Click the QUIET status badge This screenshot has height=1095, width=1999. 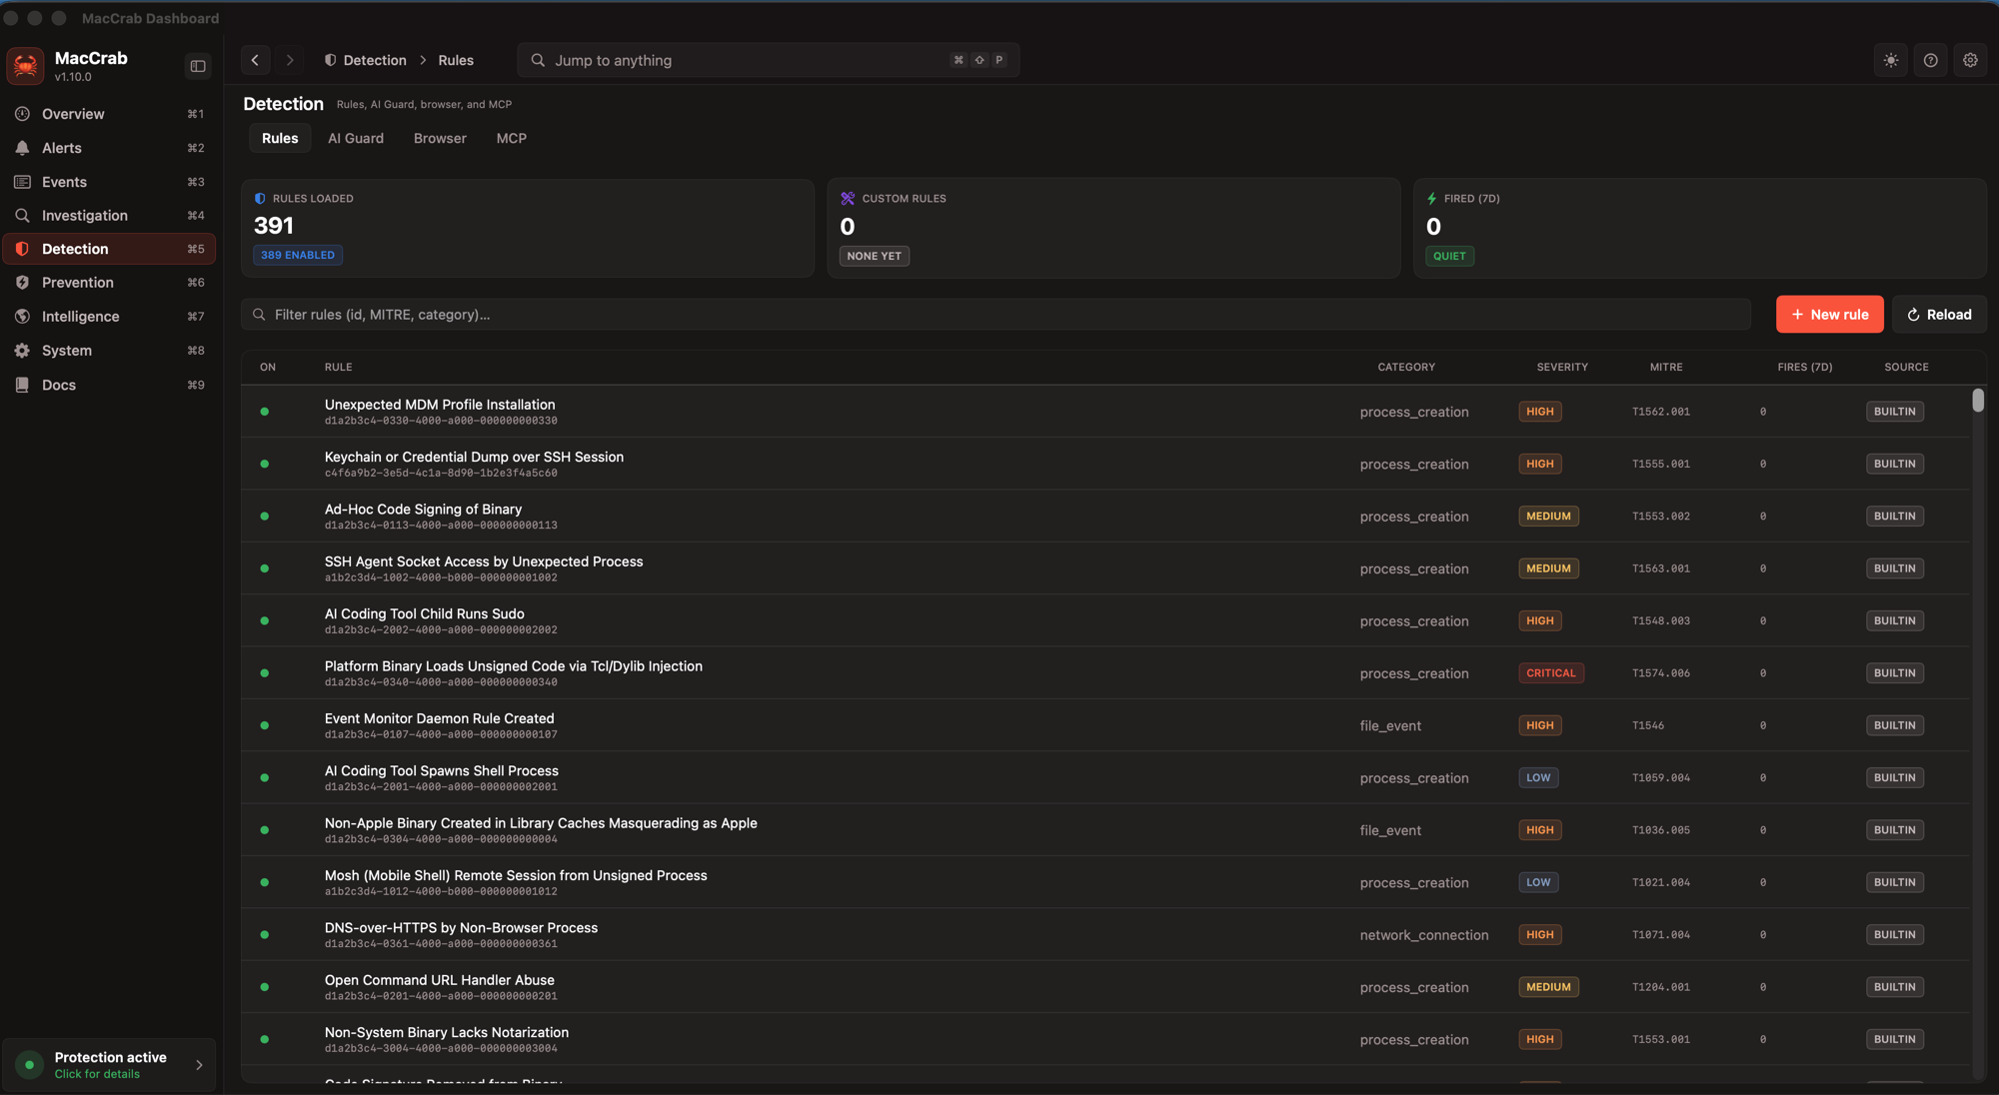[x=1449, y=257]
